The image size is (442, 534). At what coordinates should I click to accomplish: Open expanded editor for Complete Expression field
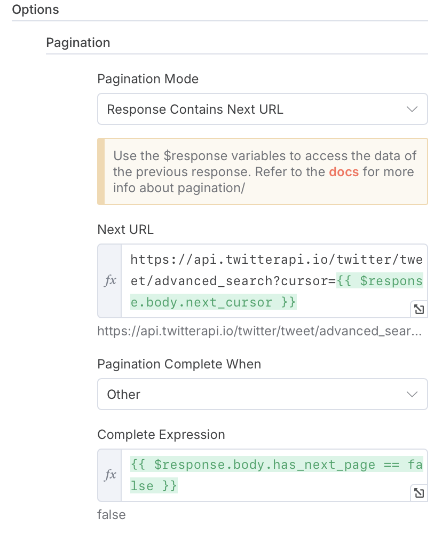point(419,493)
